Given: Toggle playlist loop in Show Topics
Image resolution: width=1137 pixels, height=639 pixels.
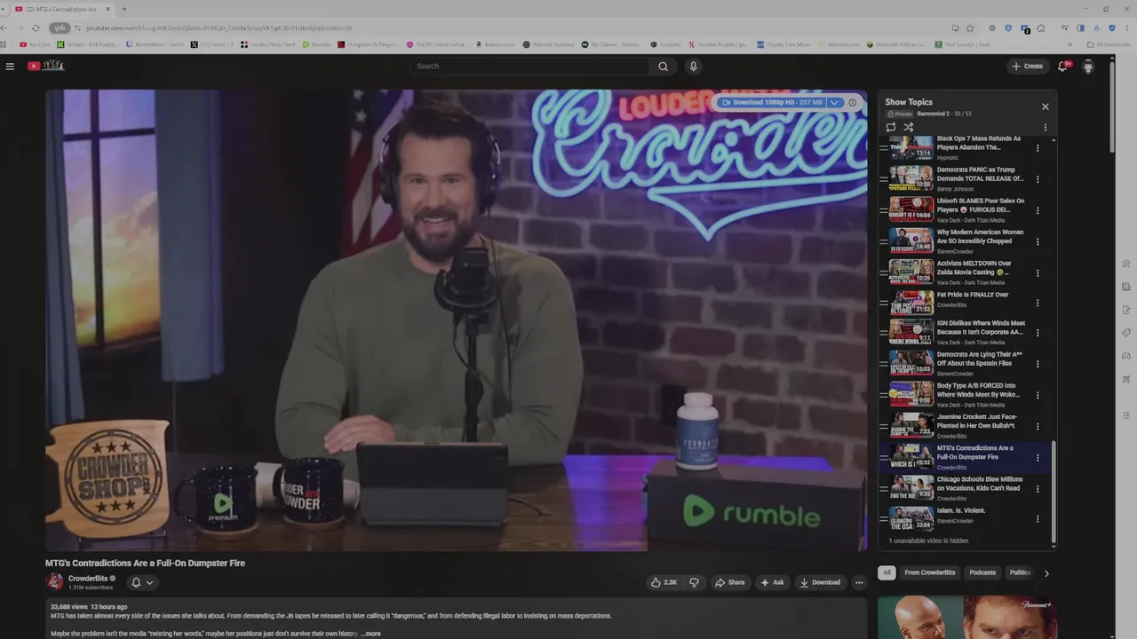Looking at the screenshot, I should point(891,127).
